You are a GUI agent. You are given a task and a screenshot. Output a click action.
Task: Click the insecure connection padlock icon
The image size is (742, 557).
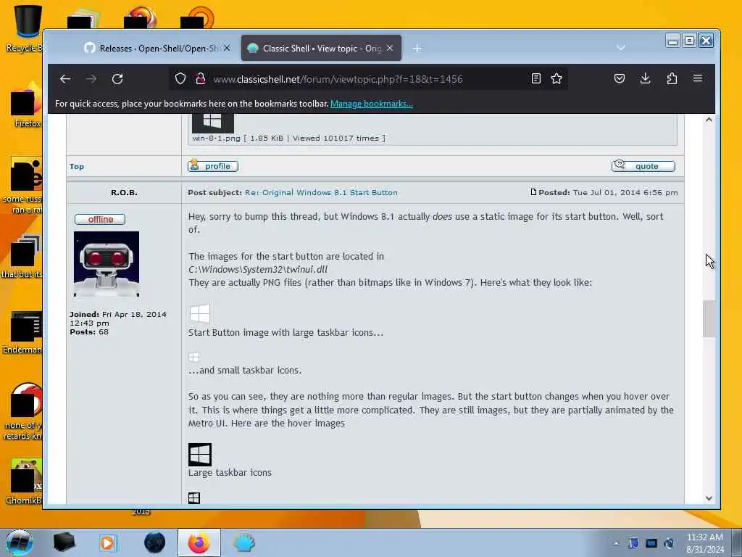coord(201,78)
